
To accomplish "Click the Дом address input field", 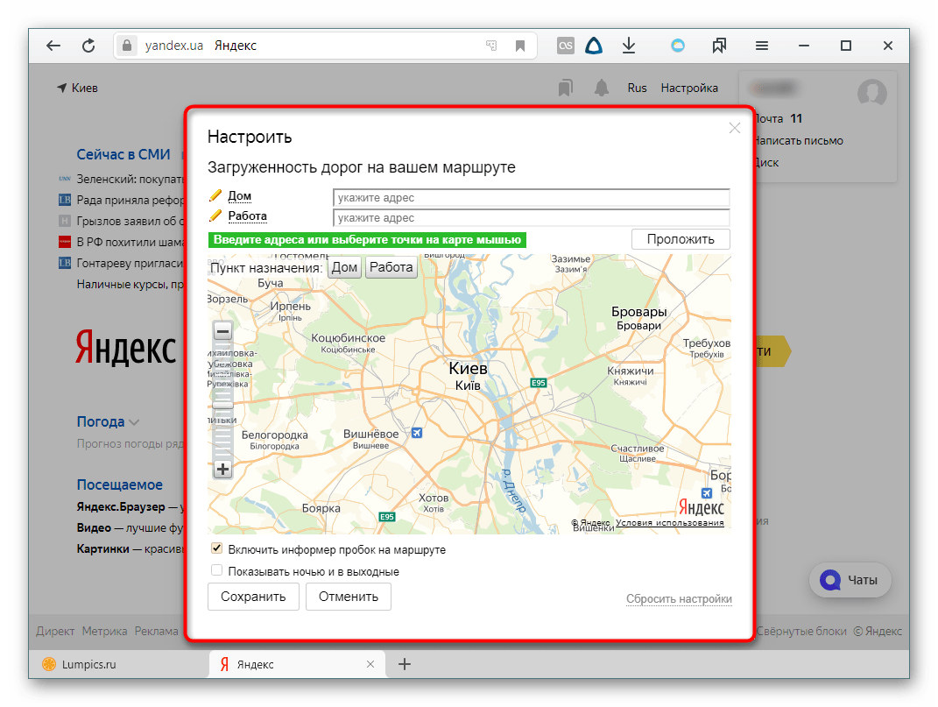I will (531, 198).
